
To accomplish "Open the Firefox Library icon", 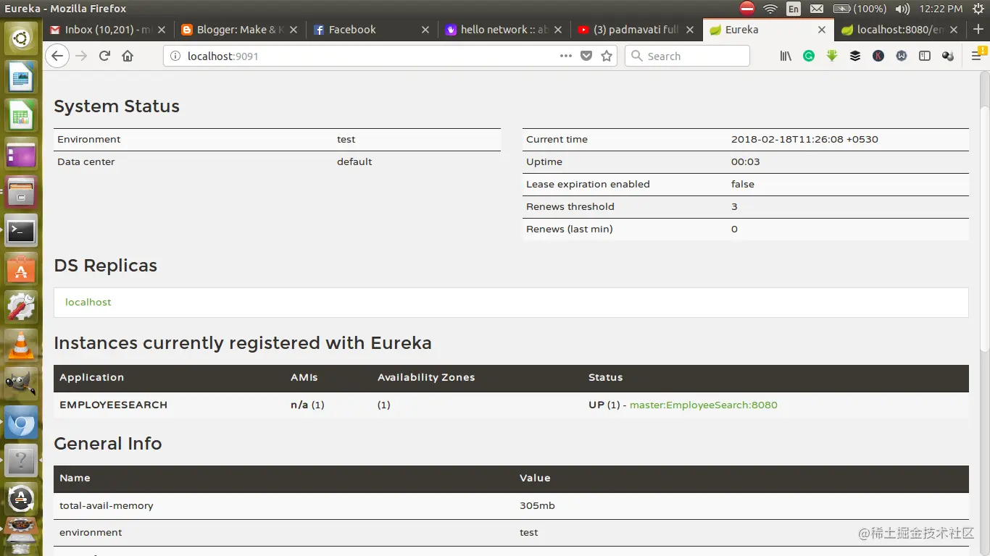I will click(x=786, y=56).
